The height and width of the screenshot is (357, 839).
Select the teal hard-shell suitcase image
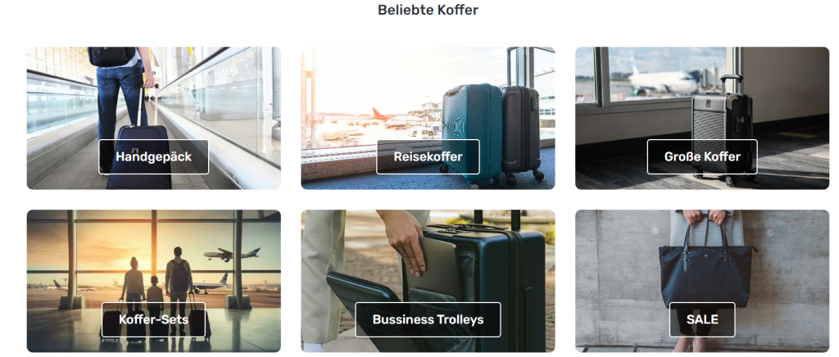(x=472, y=133)
